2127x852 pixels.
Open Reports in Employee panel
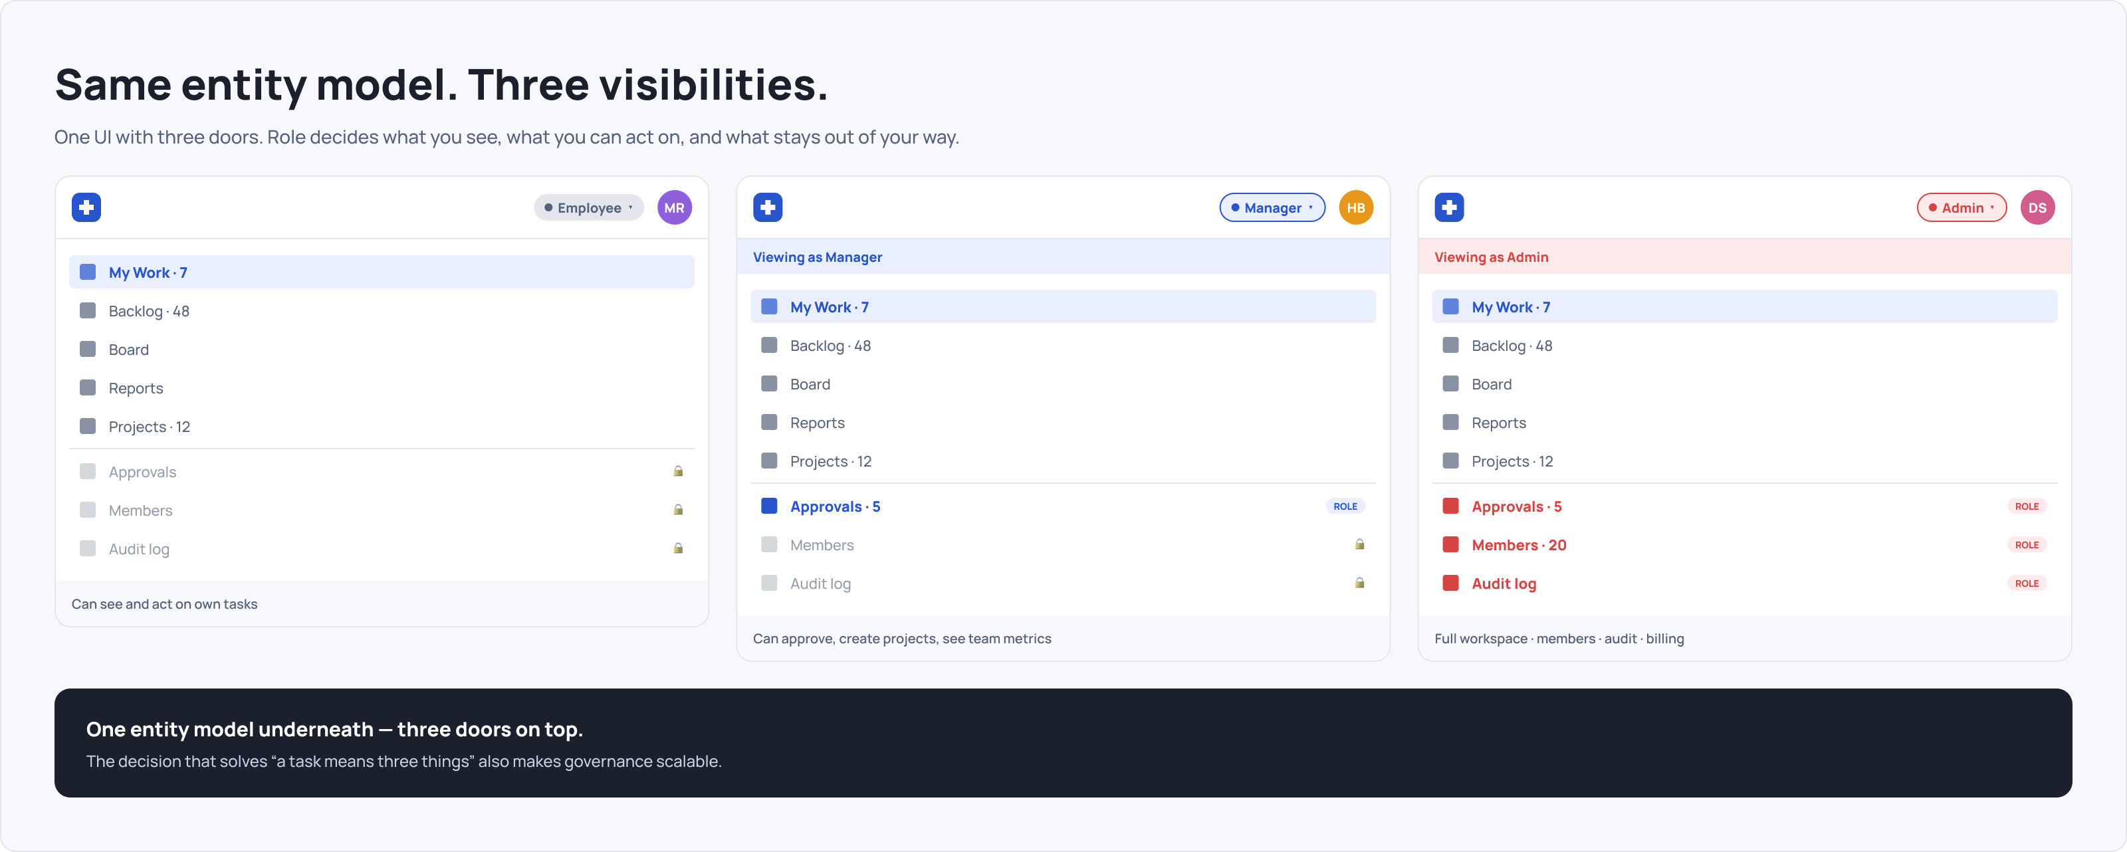382,388
